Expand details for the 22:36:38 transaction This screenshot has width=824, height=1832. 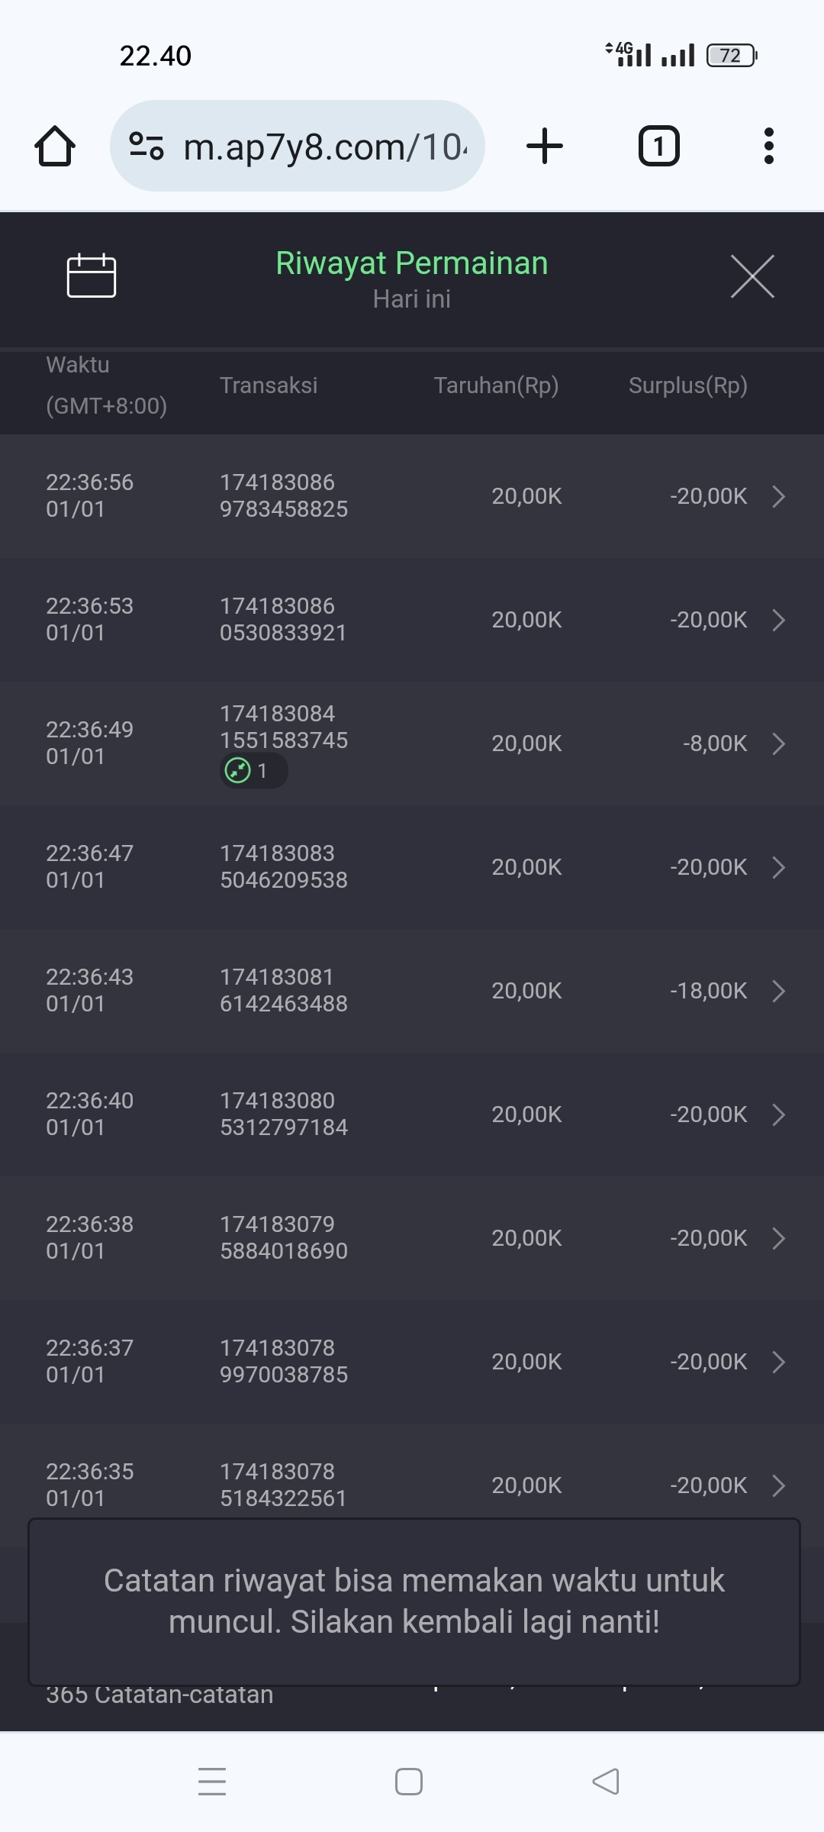[778, 1238]
